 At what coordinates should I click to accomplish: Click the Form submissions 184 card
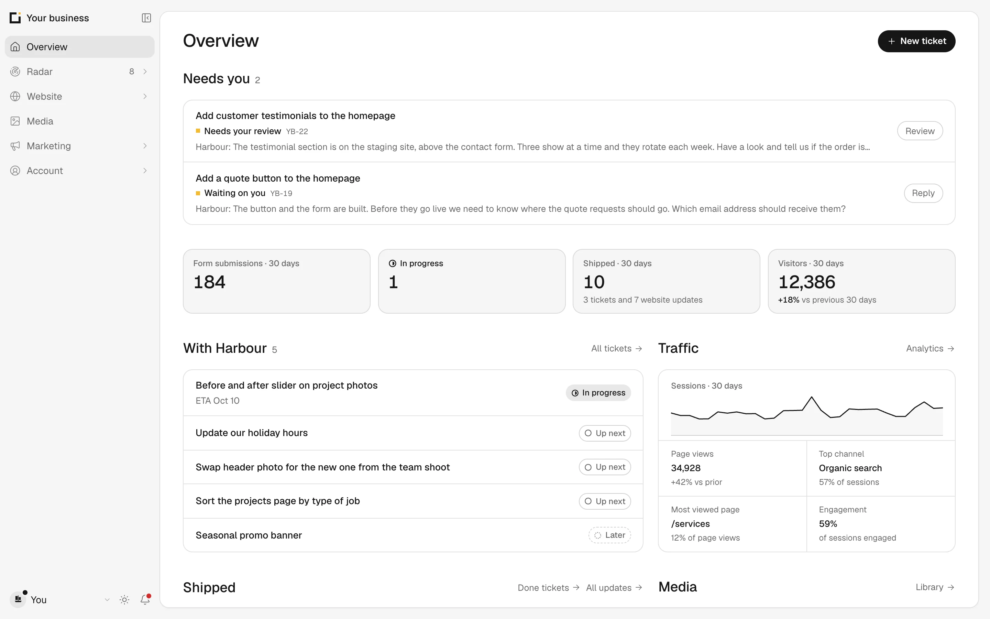pyautogui.click(x=276, y=281)
